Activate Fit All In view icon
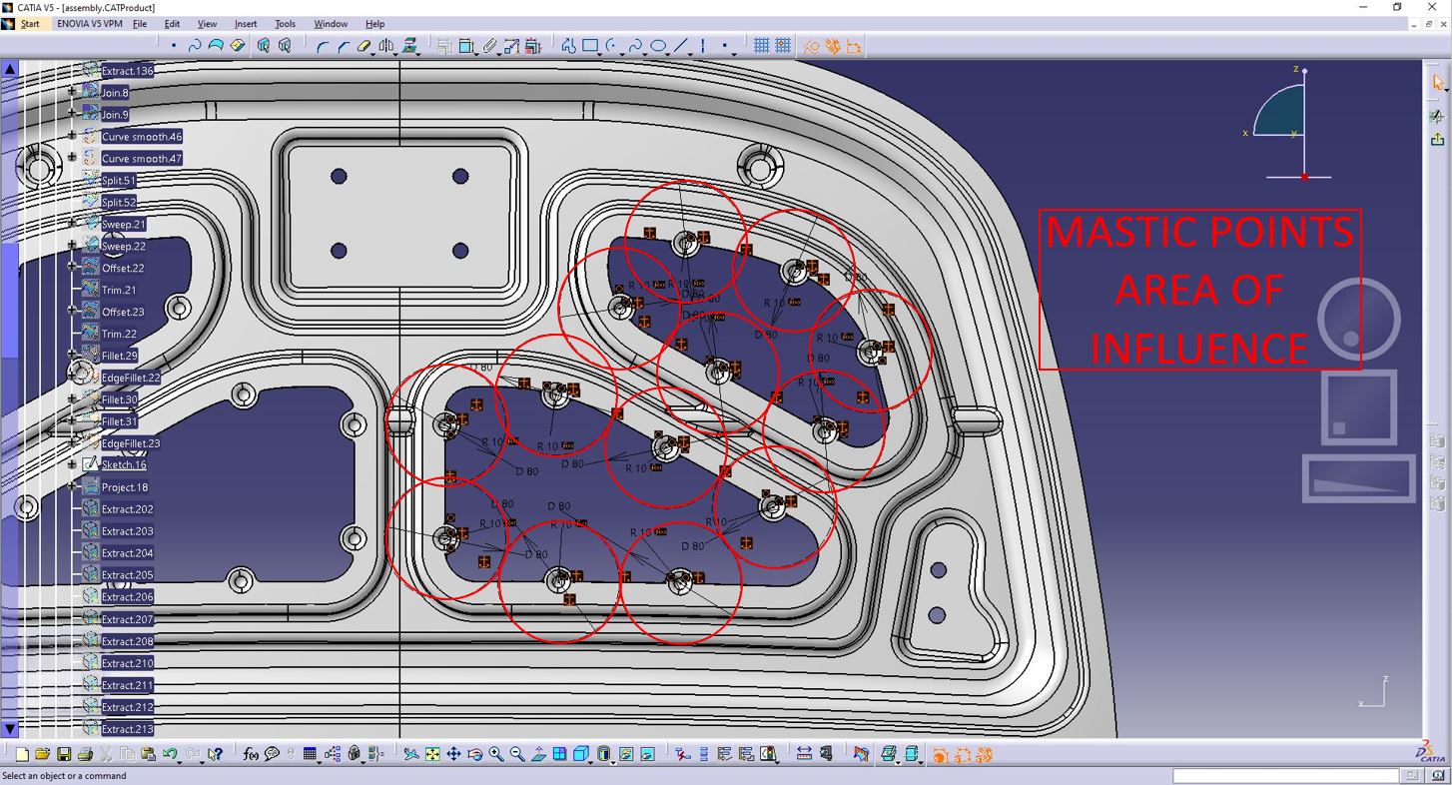The width and height of the screenshot is (1452, 785). 432,754
